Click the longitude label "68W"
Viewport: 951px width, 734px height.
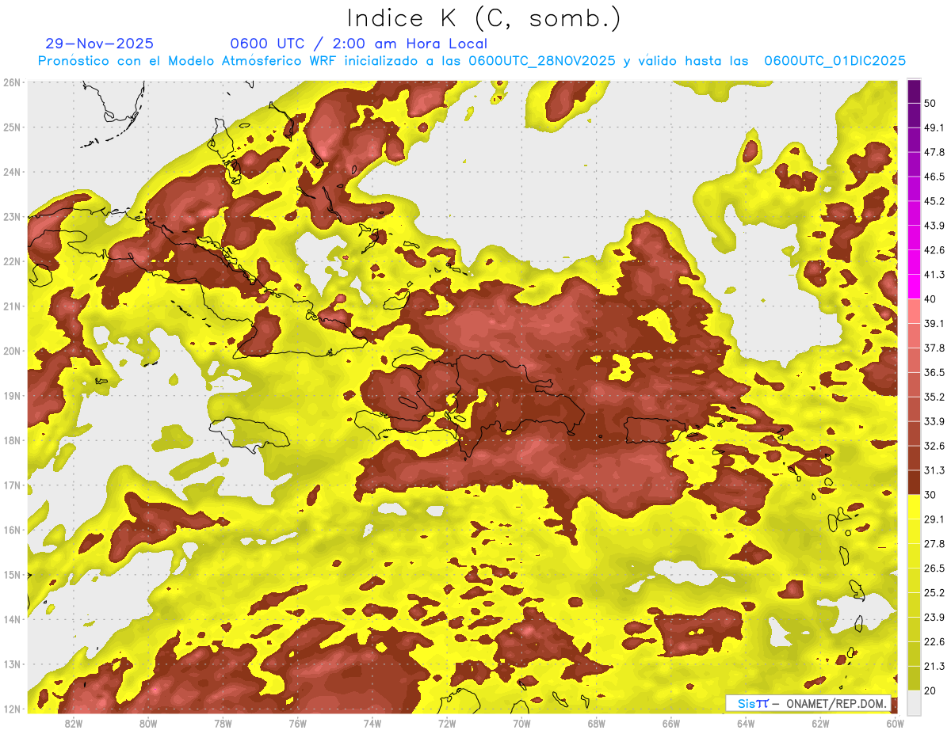click(596, 723)
